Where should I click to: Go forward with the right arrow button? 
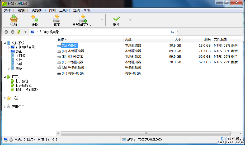point(13,32)
